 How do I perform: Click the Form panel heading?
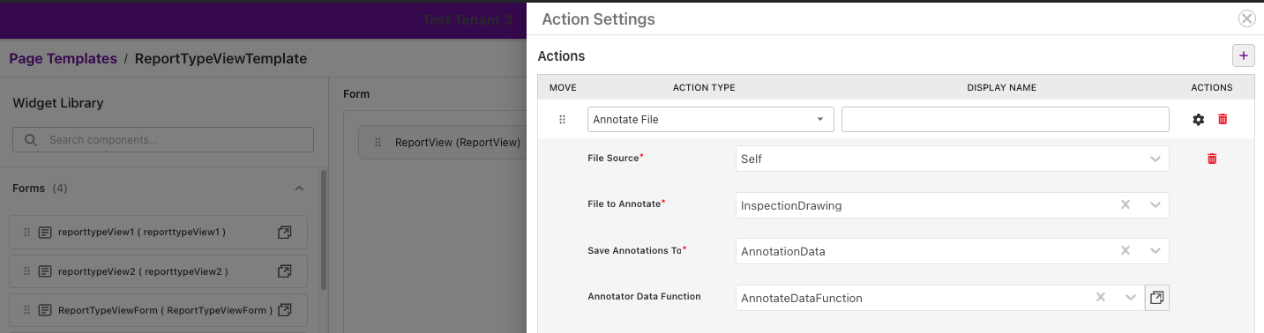coord(356,94)
